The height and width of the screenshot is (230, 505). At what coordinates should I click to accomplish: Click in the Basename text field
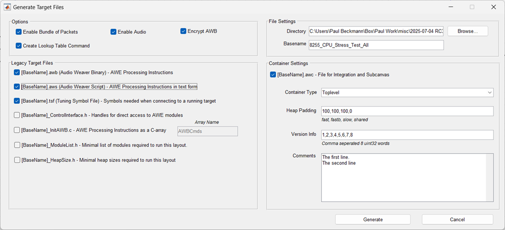coord(376,45)
